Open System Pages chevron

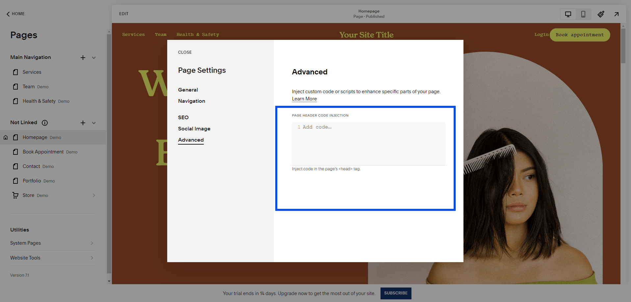[92, 243]
